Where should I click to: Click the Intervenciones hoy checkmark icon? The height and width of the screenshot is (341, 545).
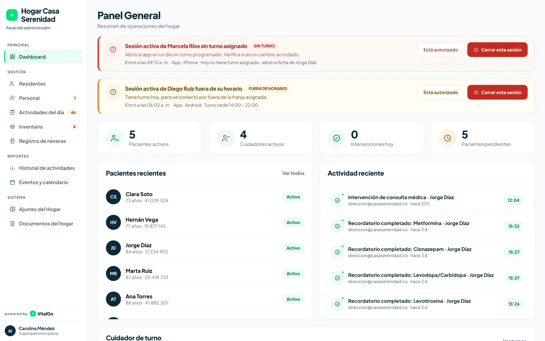point(337,138)
